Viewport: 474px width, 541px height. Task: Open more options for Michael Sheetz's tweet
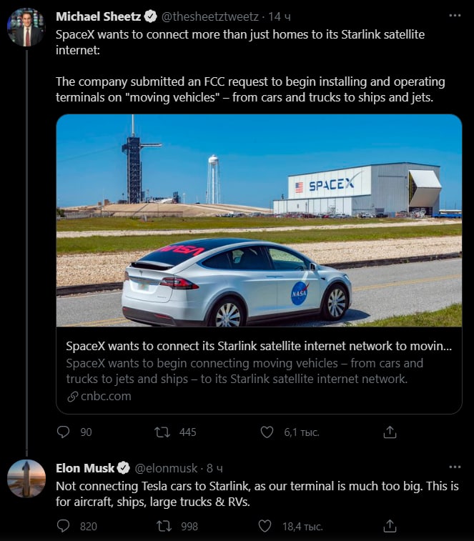pos(455,15)
